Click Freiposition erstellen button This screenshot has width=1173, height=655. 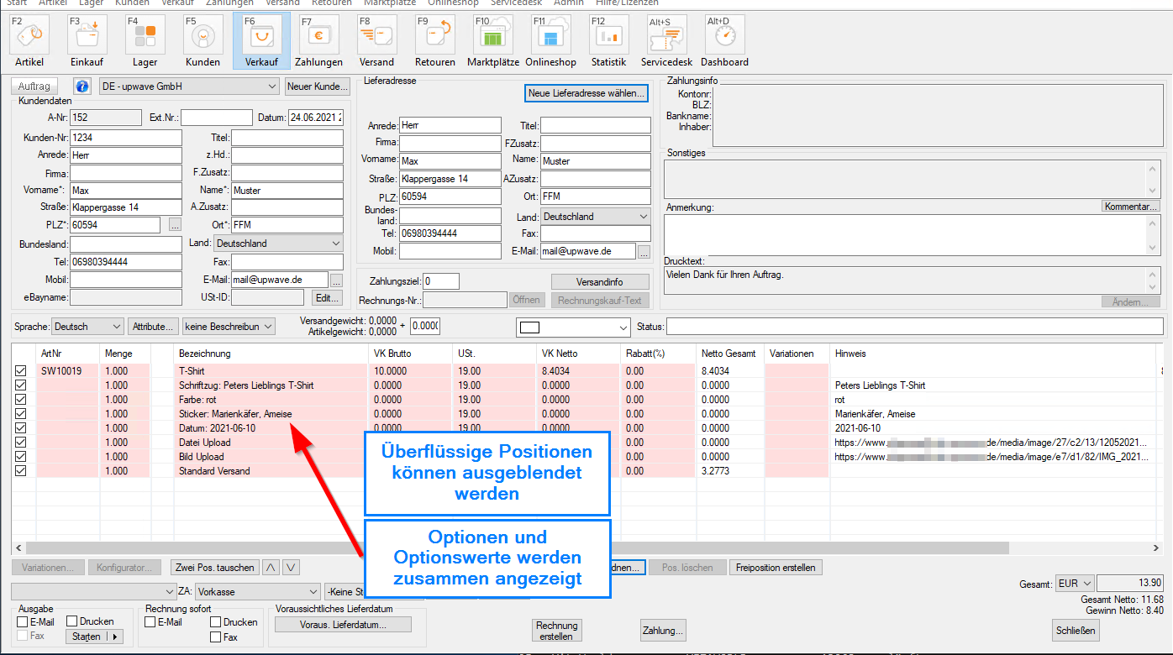(776, 568)
